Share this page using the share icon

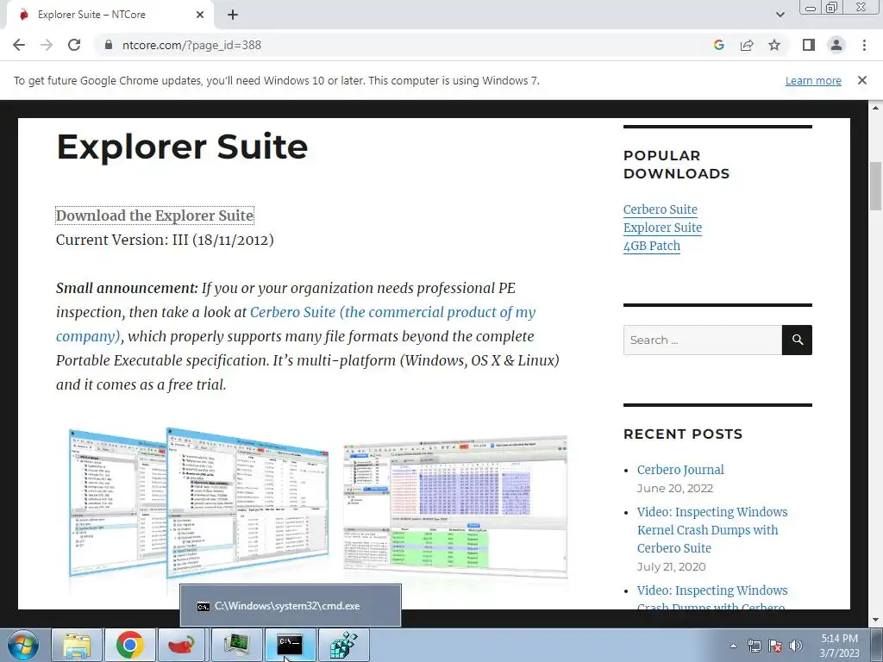click(747, 45)
